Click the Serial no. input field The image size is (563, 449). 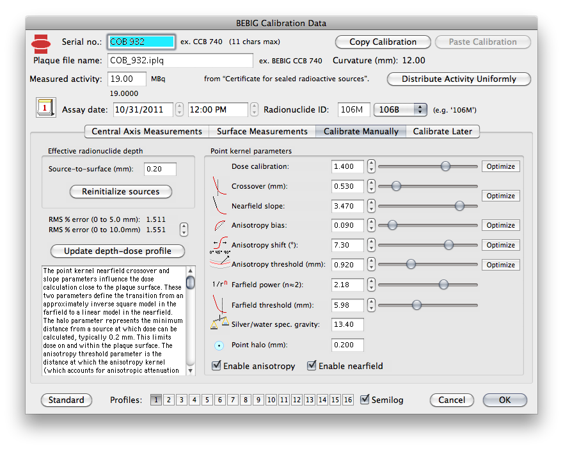[141, 42]
